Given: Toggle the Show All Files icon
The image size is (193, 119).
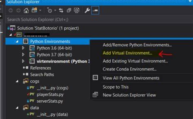Looking at the screenshot, I should [77, 10].
